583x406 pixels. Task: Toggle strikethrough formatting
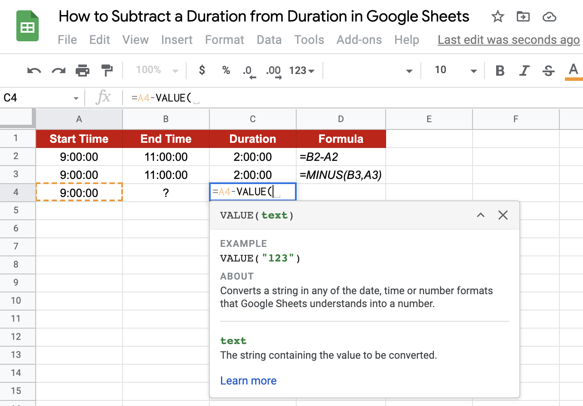click(x=548, y=70)
